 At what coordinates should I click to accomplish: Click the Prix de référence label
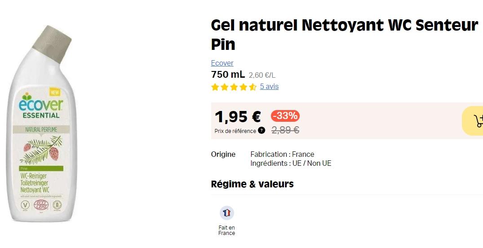pos(235,131)
